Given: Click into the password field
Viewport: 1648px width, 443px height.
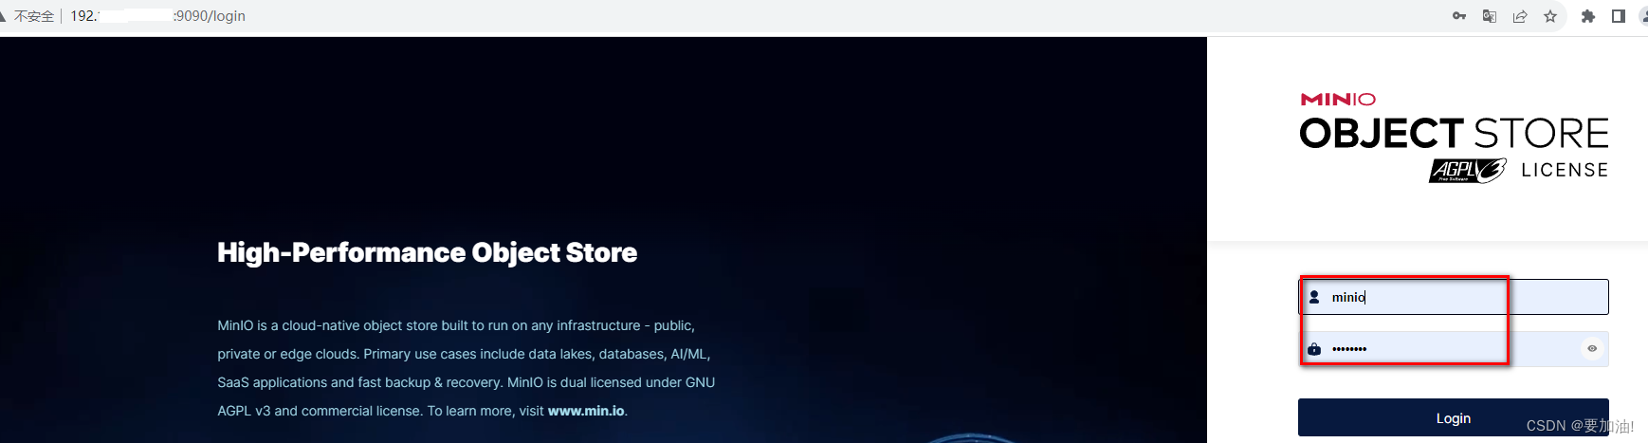Looking at the screenshot, I should (1453, 349).
